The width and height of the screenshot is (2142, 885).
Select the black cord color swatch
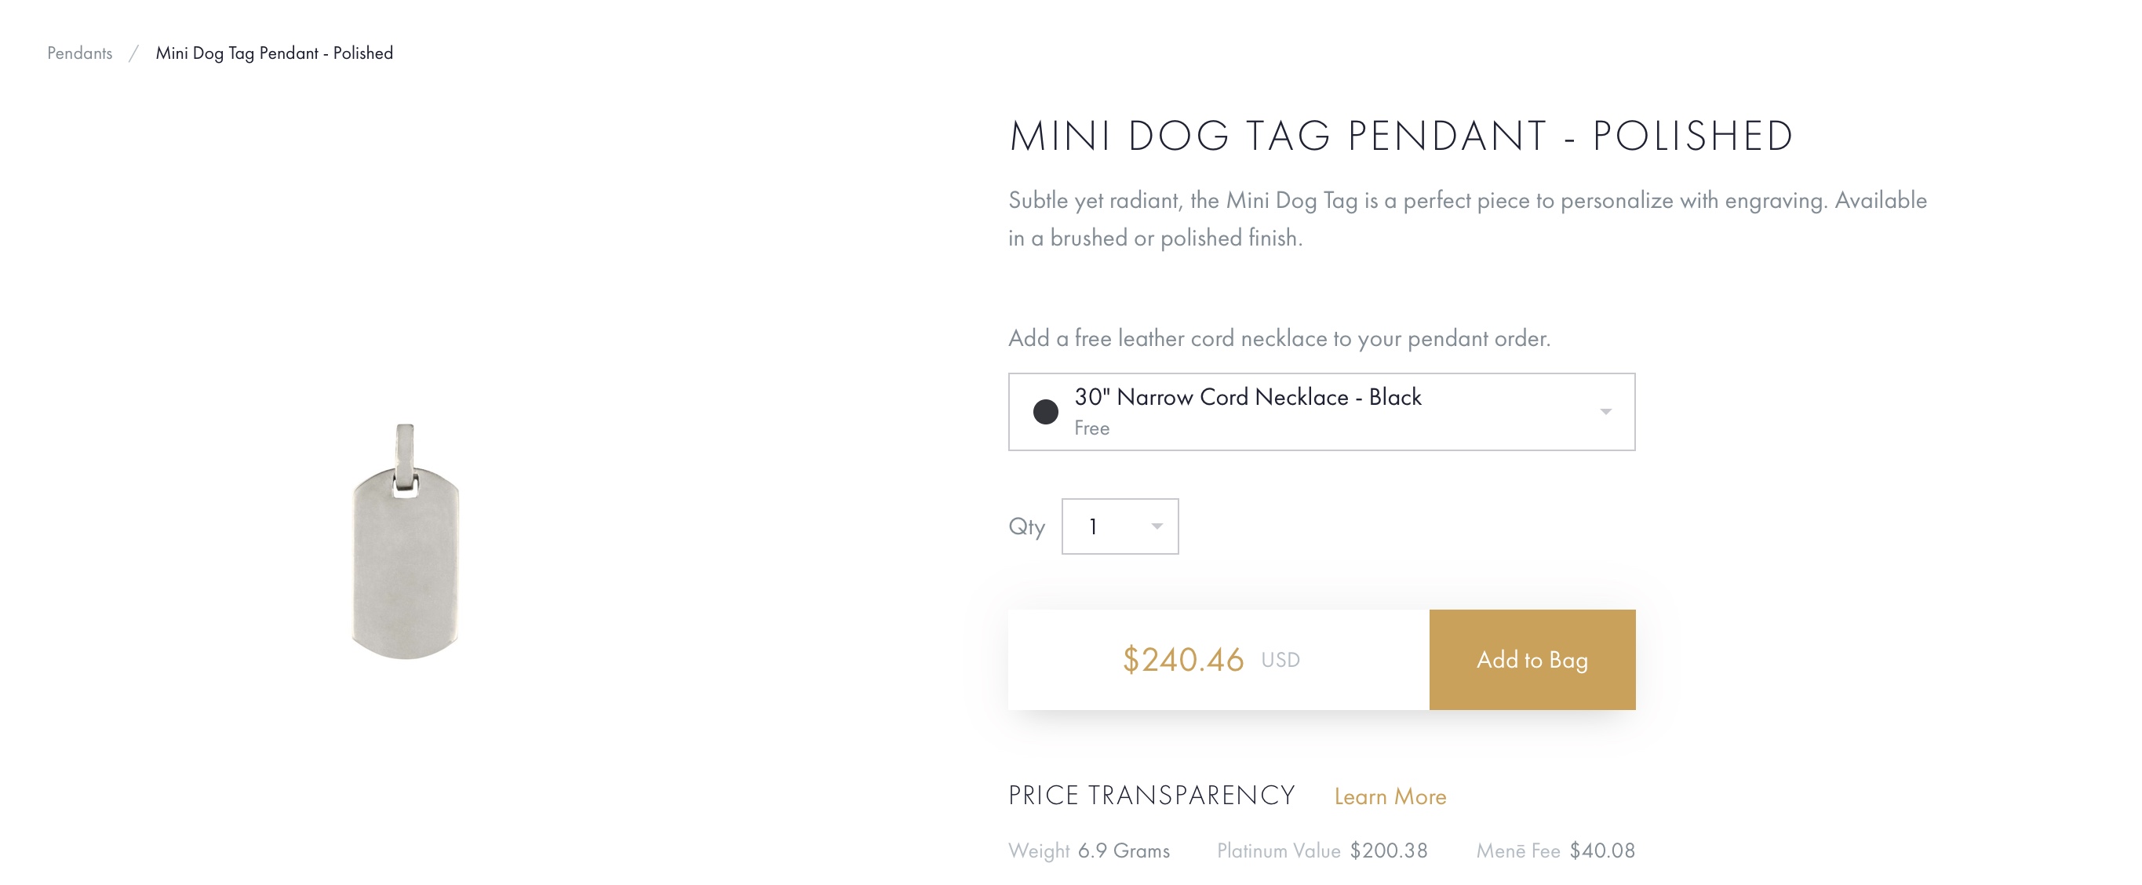point(1045,412)
